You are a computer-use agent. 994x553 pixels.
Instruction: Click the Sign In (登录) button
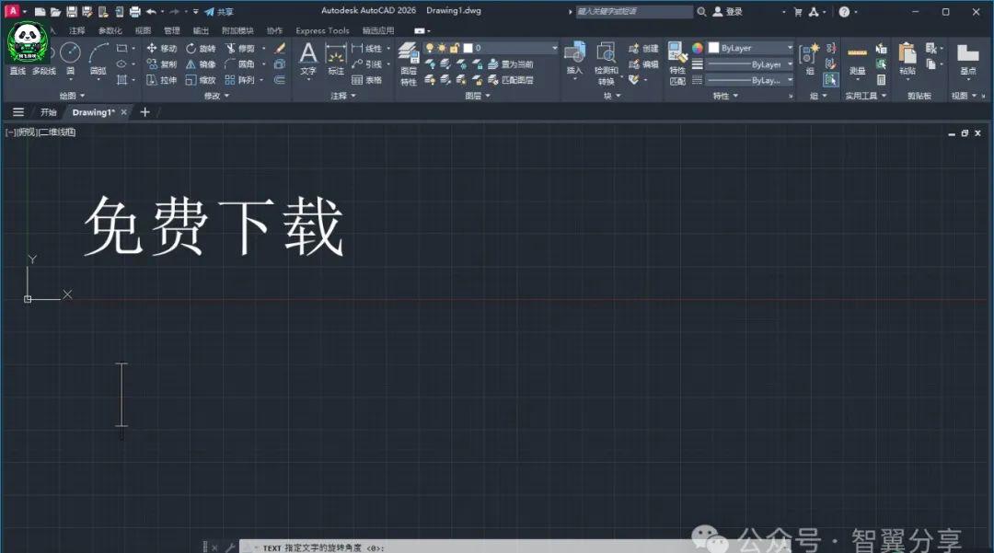(727, 12)
